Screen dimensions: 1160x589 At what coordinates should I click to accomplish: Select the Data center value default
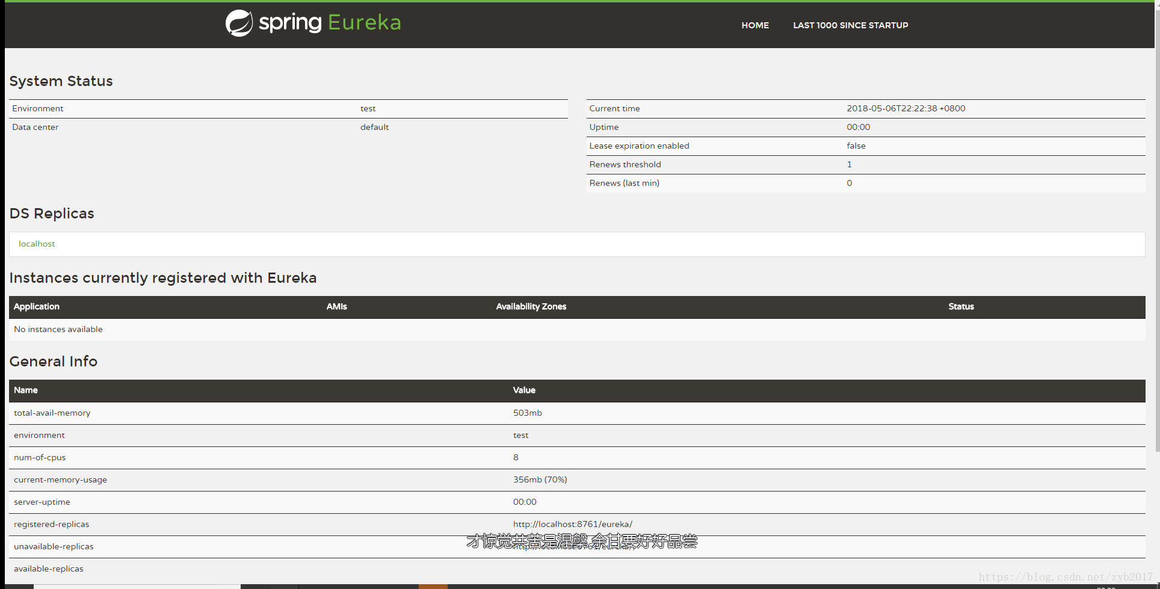[374, 127]
